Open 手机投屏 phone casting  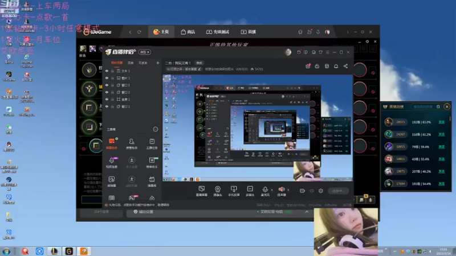234,191
